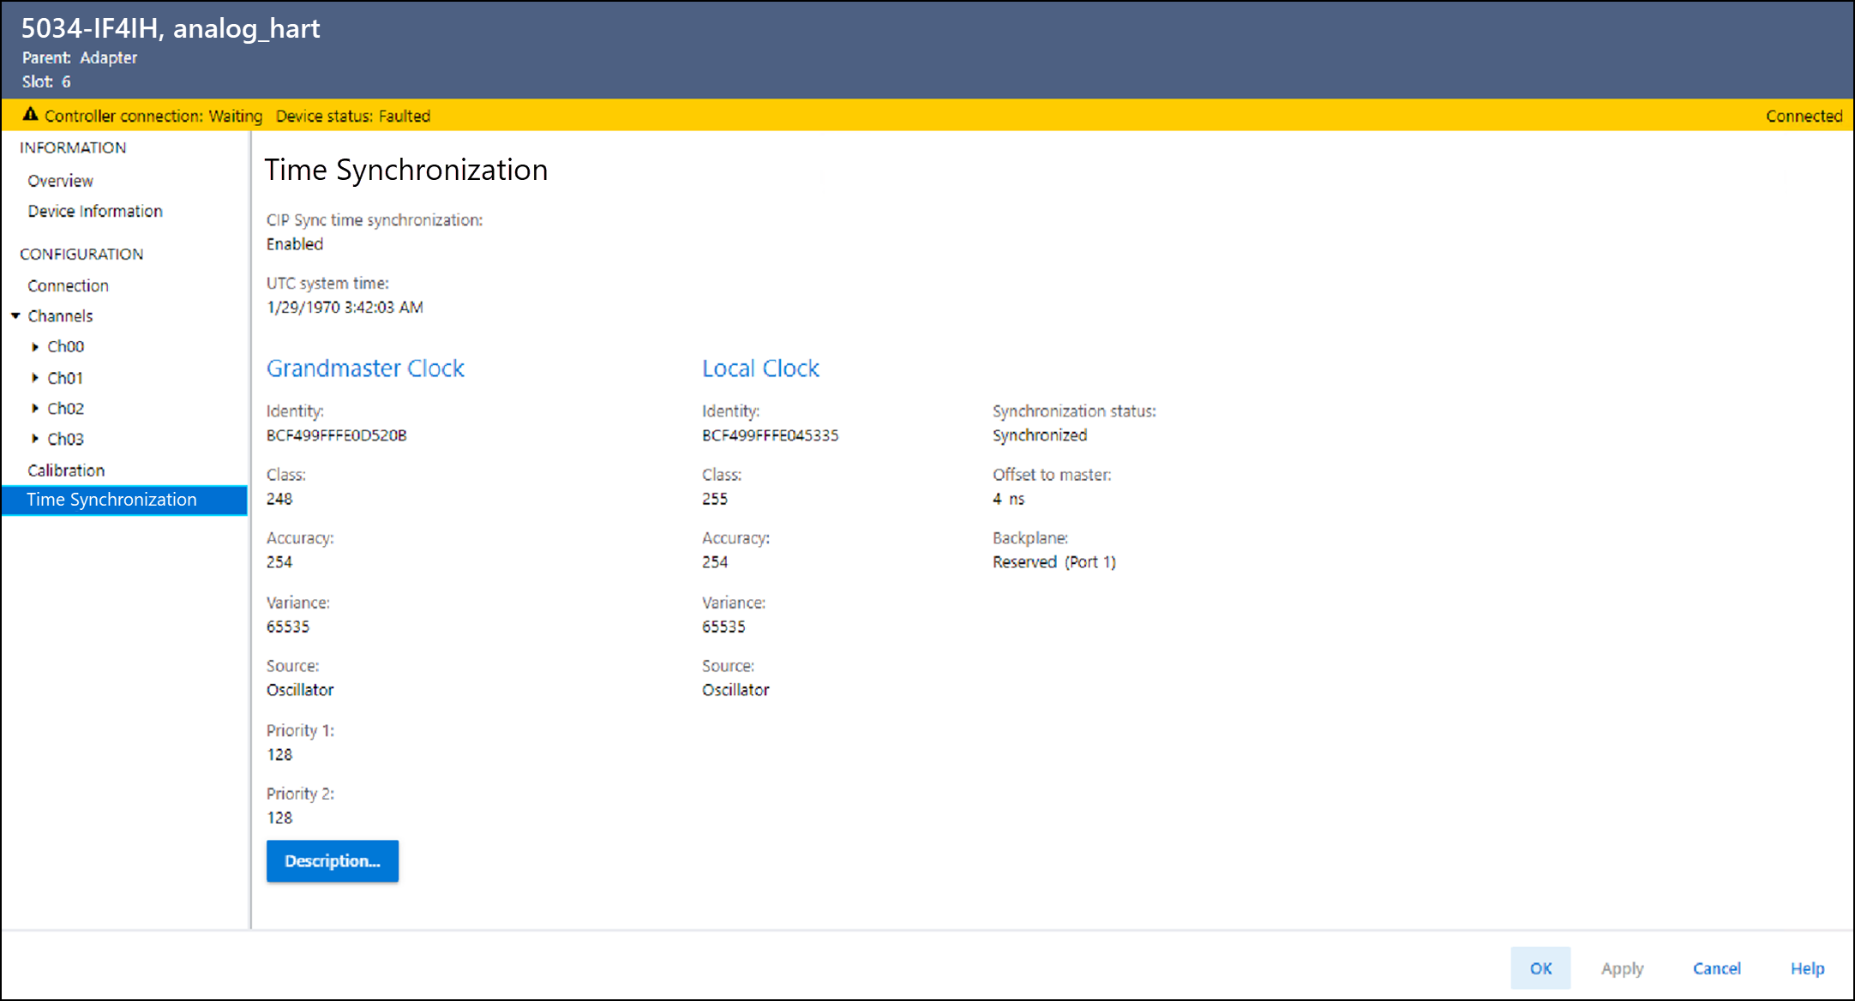This screenshot has width=1855, height=1001.
Task: Click the Description... button
Action: [332, 860]
